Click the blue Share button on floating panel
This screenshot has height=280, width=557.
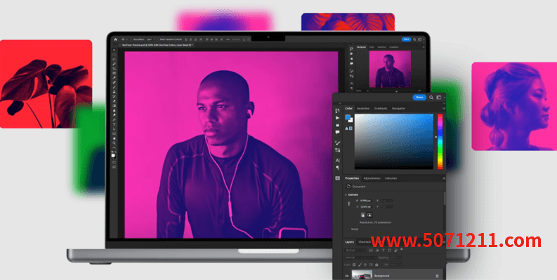click(419, 98)
